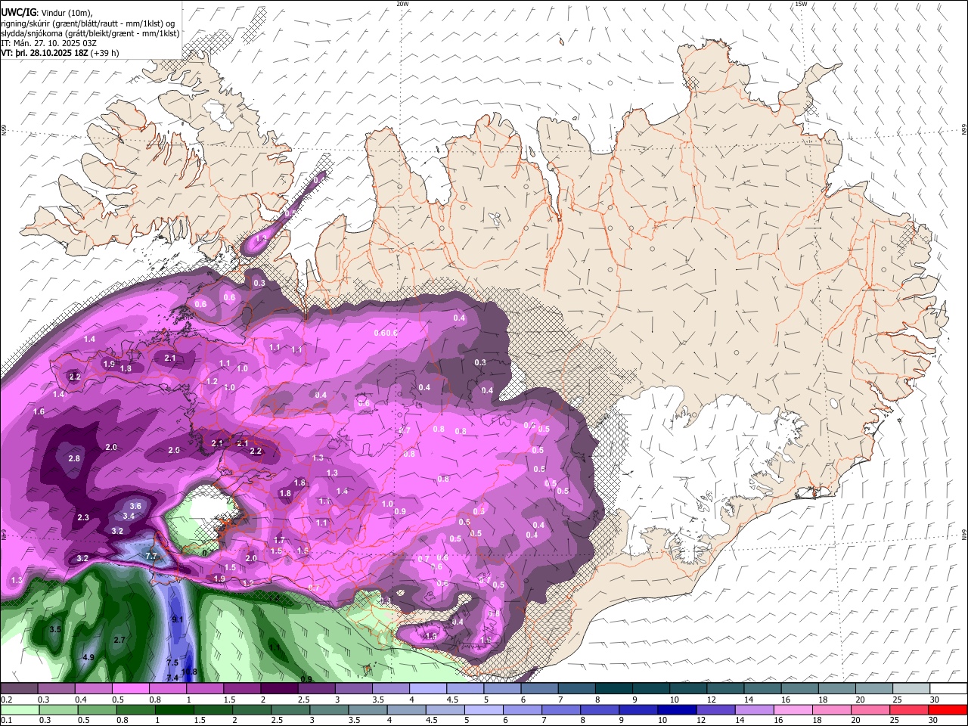Viewport: 968px width, 726px height.
Task: Click the '64N' latitude label on right edge
Action: coord(964,535)
